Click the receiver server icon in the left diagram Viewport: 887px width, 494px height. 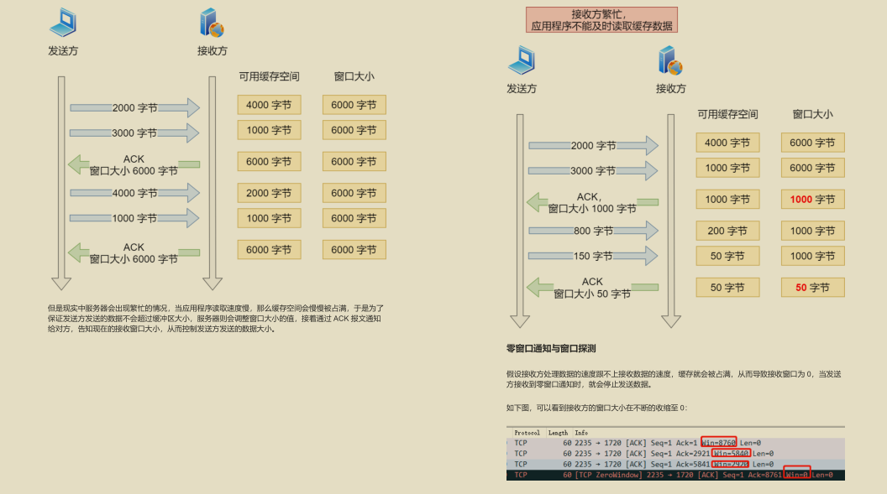coord(213,23)
